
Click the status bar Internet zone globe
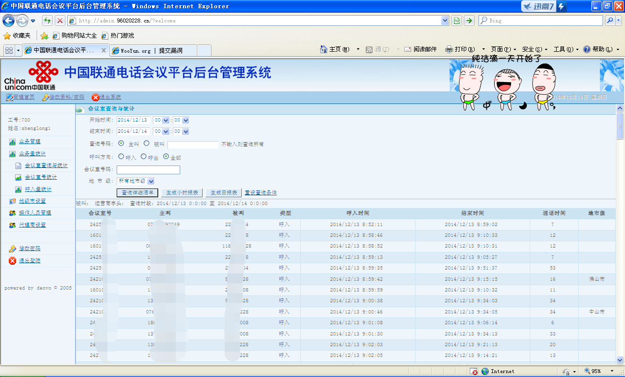pos(485,372)
